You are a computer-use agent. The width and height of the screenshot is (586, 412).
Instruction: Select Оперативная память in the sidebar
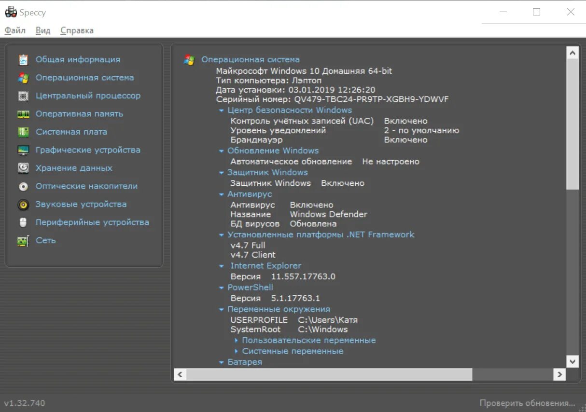click(x=79, y=114)
